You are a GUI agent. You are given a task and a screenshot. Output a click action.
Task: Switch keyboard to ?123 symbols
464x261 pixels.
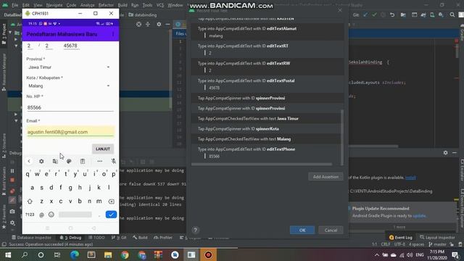[x=30, y=215]
